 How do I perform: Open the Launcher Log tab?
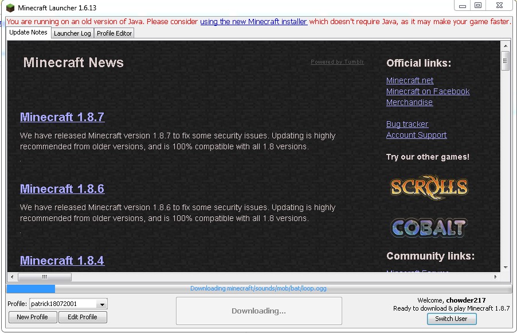point(72,33)
